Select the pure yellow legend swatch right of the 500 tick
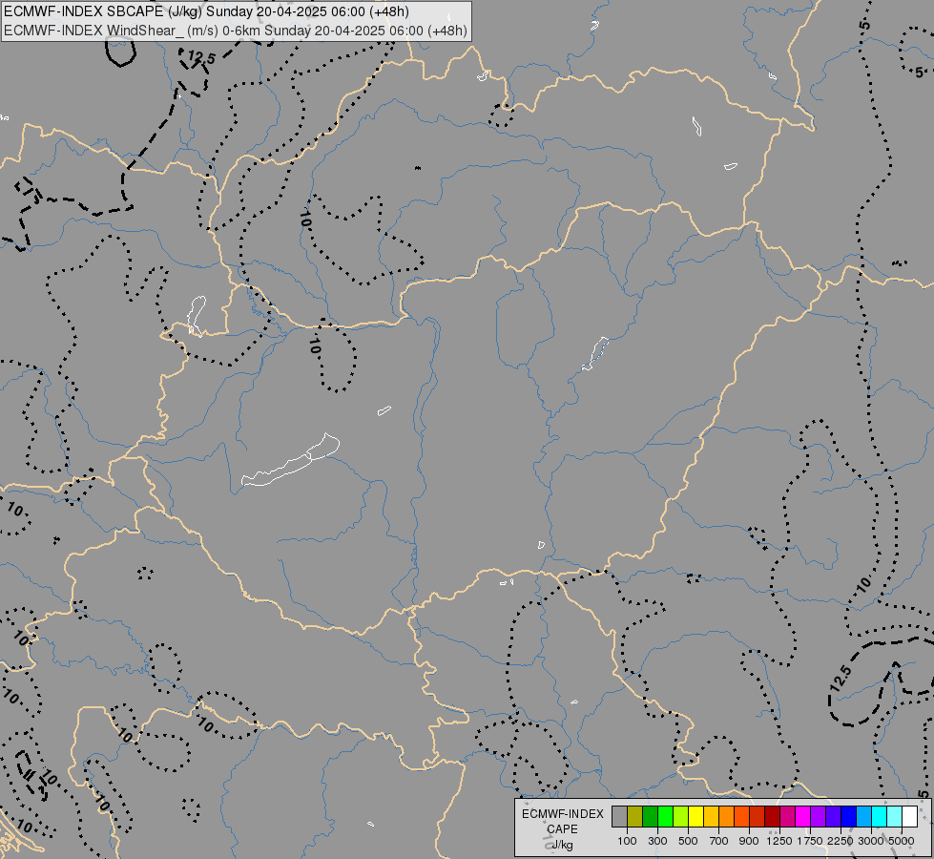 click(x=695, y=816)
